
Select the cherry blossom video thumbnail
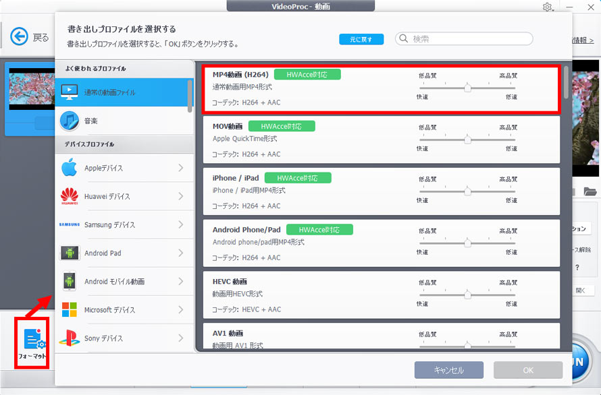[x=32, y=89]
